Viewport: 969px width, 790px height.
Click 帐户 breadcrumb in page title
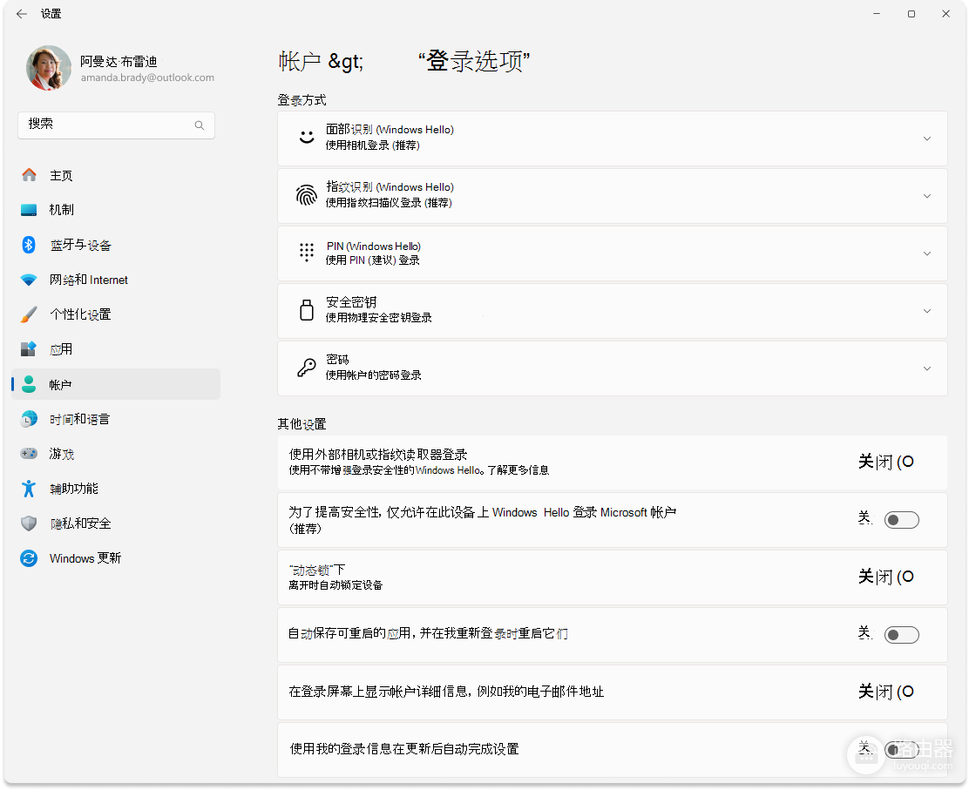(x=300, y=61)
